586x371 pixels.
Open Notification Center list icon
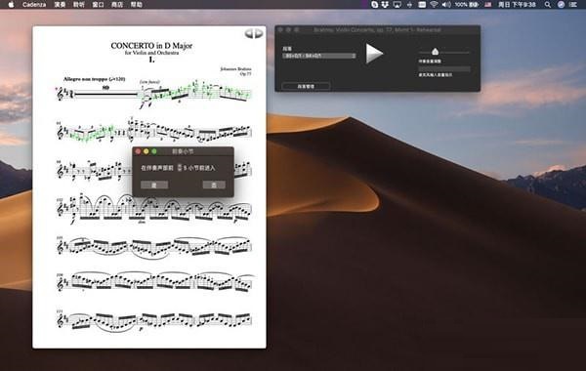(x=573, y=5)
